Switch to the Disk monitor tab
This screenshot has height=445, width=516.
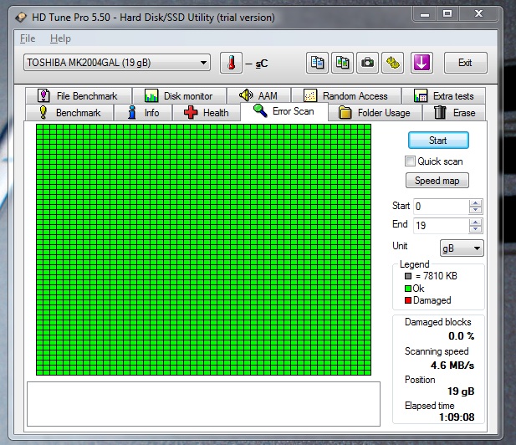pos(184,96)
